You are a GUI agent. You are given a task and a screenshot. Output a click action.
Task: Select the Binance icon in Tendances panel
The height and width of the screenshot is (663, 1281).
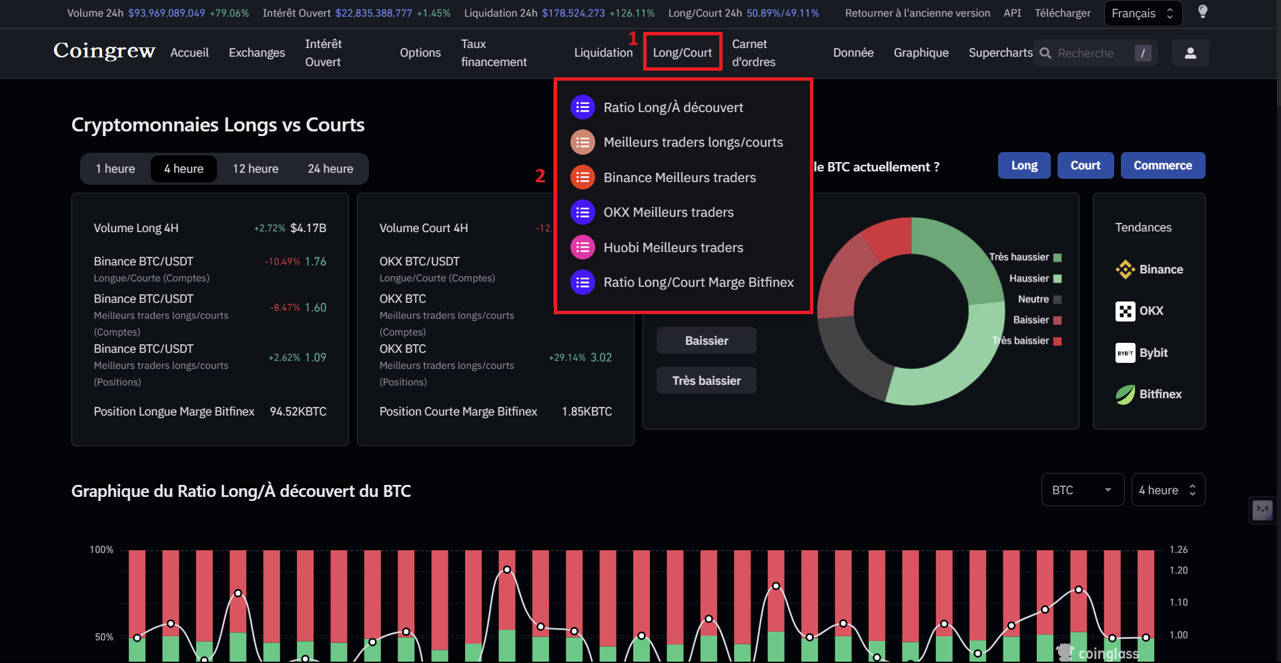[x=1126, y=269]
